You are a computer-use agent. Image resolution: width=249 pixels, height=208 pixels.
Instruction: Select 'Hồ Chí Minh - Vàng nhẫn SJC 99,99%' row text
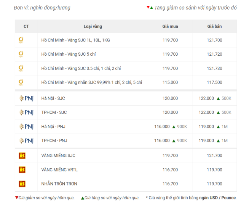tap(92, 82)
